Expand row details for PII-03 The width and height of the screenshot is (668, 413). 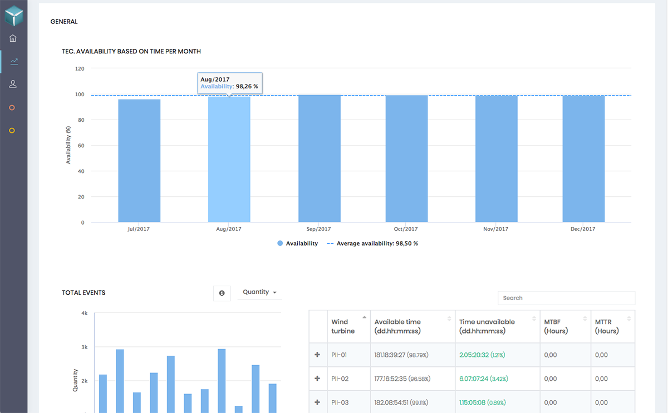tap(317, 402)
